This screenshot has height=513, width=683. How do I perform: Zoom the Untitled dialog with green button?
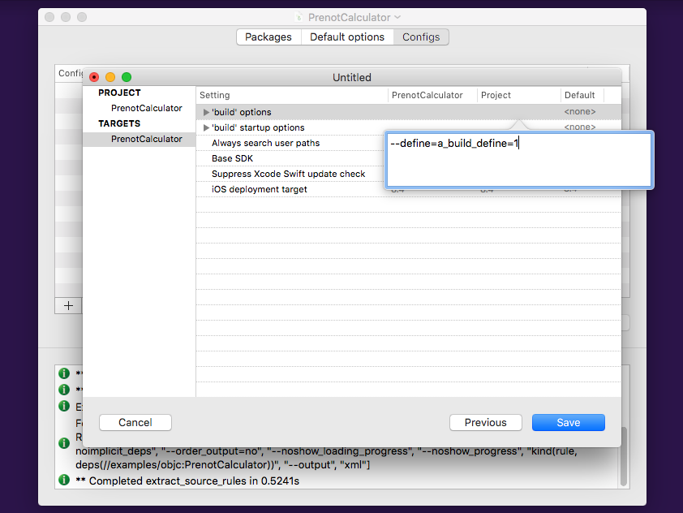click(x=127, y=77)
